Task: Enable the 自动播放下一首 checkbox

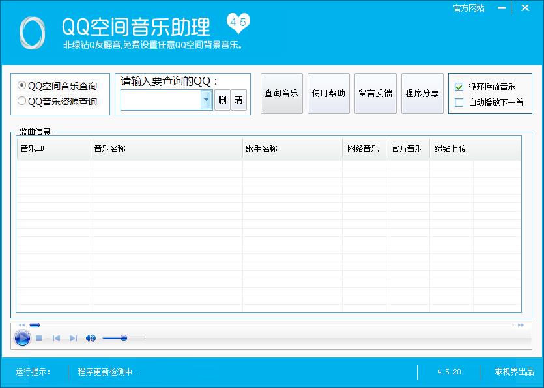Action: [459, 102]
